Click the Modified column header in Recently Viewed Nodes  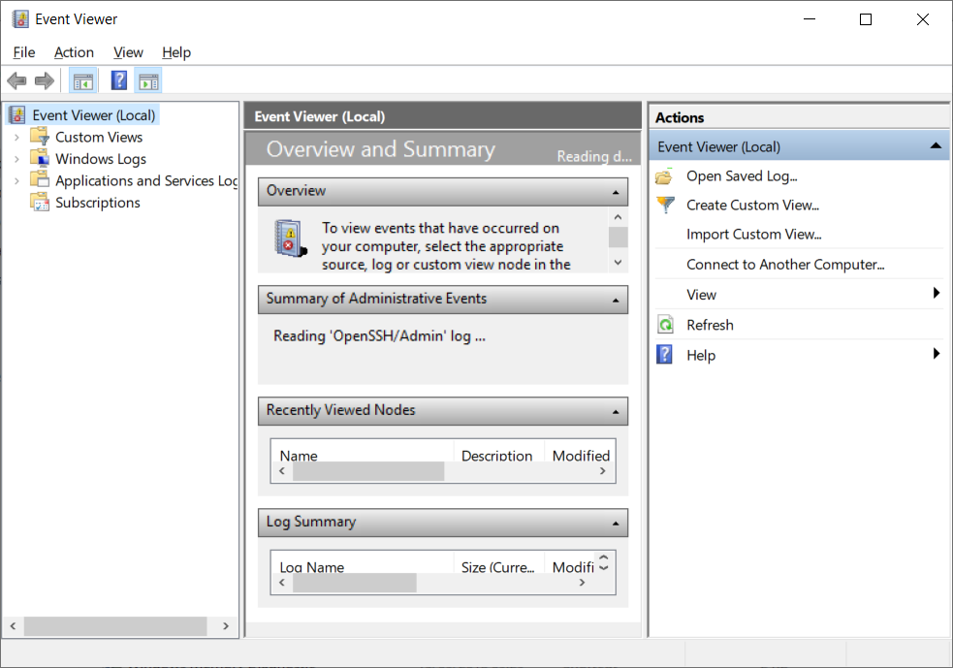point(581,456)
